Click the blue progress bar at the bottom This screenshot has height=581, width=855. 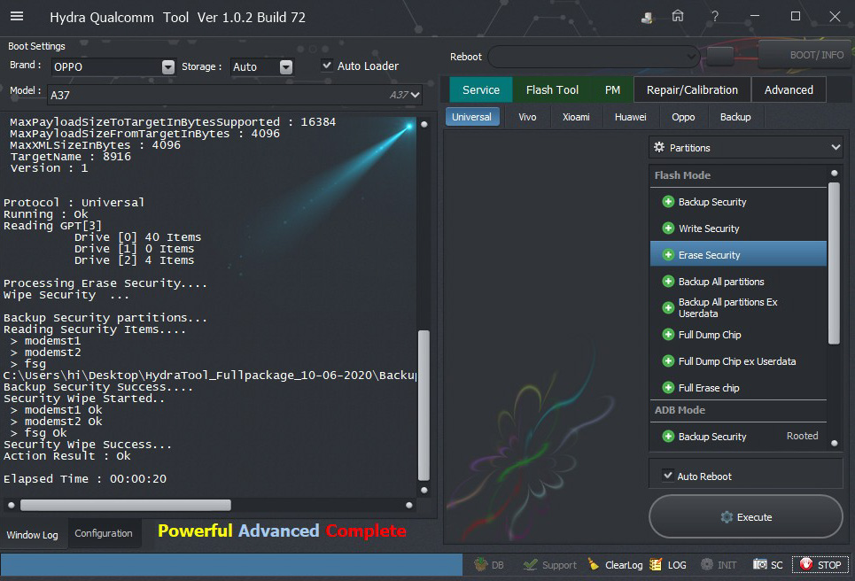click(231, 565)
